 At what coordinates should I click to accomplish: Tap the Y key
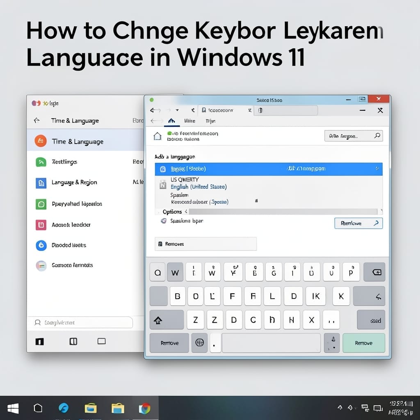[x=233, y=272]
